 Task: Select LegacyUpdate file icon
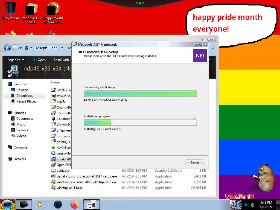point(53,153)
